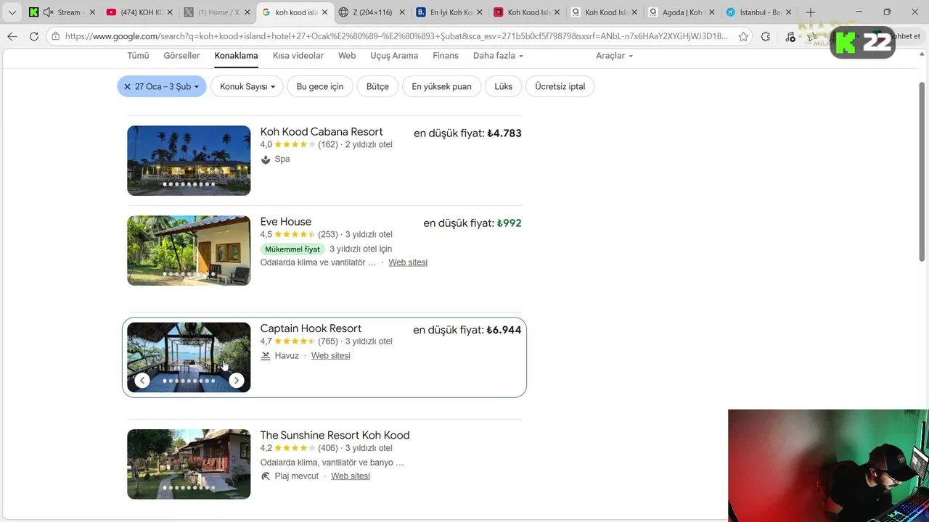929x522 pixels.
Task: Expand the Araçlar tools dropdown
Action: click(x=614, y=56)
